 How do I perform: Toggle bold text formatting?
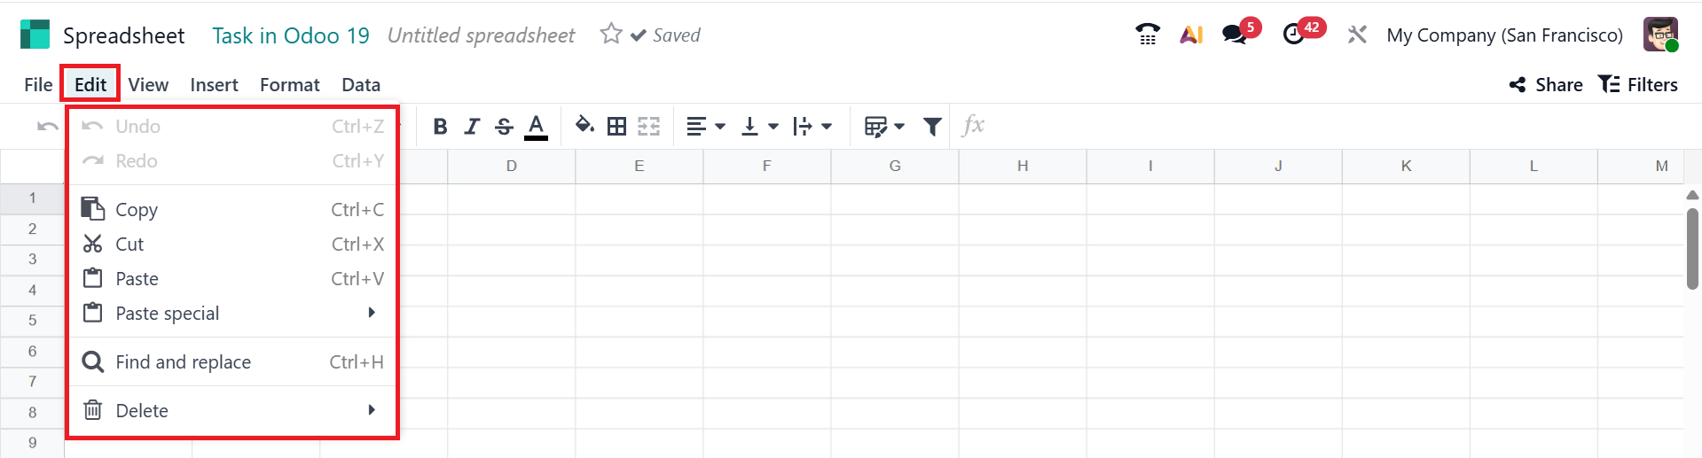(x=440, y=127)
